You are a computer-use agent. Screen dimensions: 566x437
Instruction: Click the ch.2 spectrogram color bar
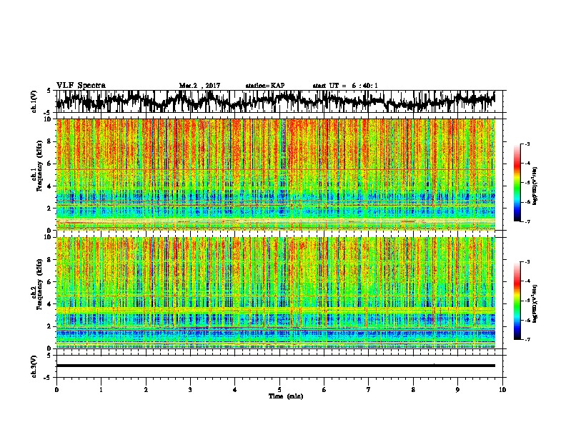[x=517, y=301]
